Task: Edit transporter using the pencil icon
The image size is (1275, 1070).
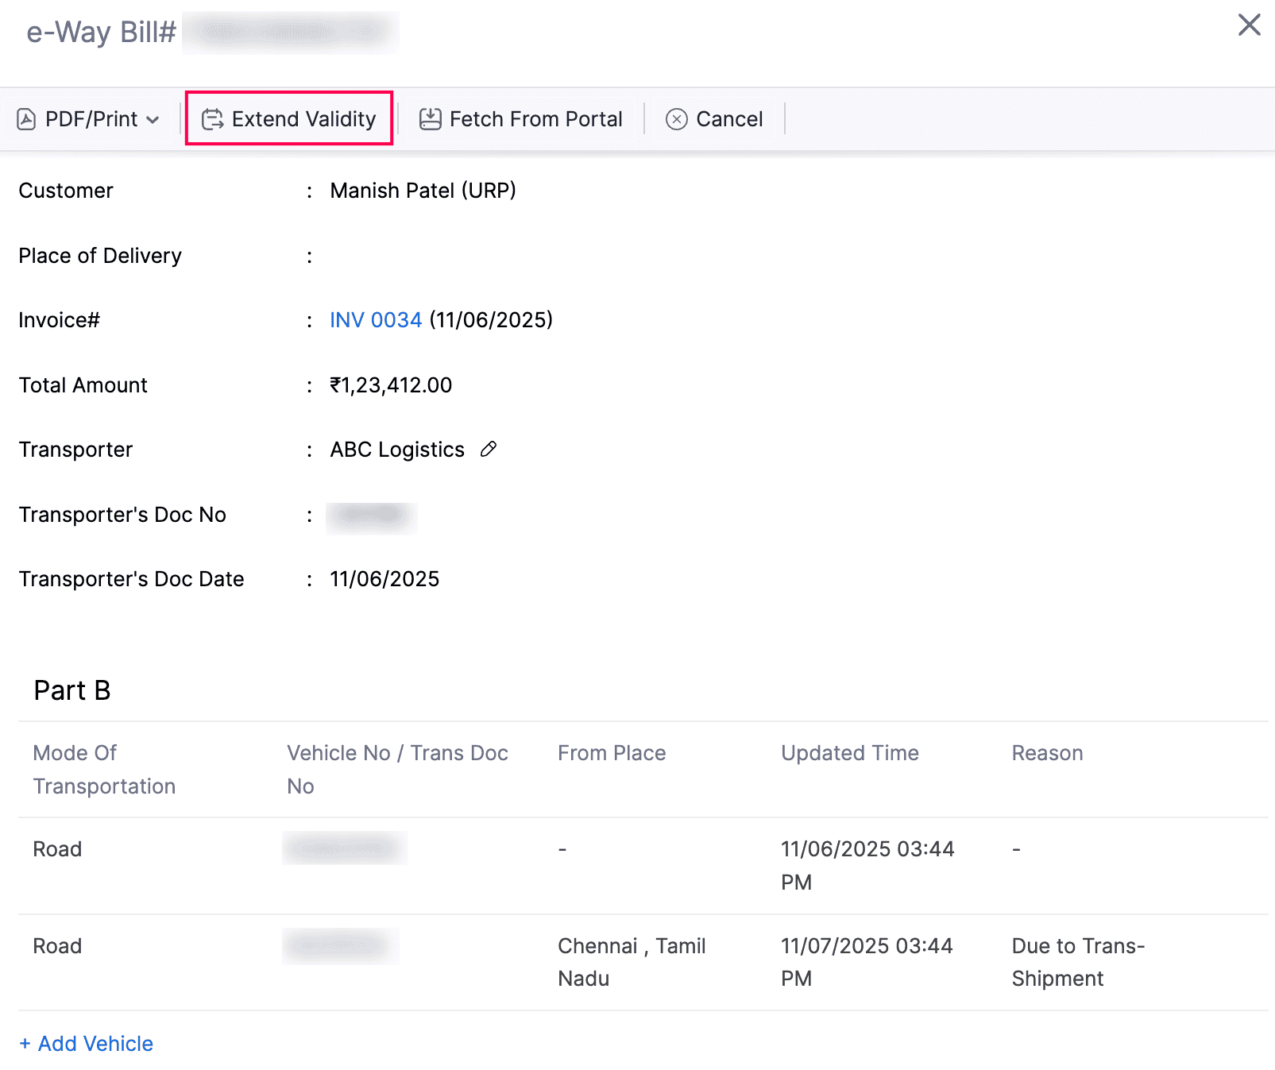Action: pyautogui.click(x=489, y=450)
